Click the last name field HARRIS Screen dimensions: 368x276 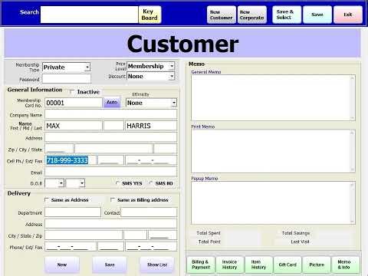(151, 126)
